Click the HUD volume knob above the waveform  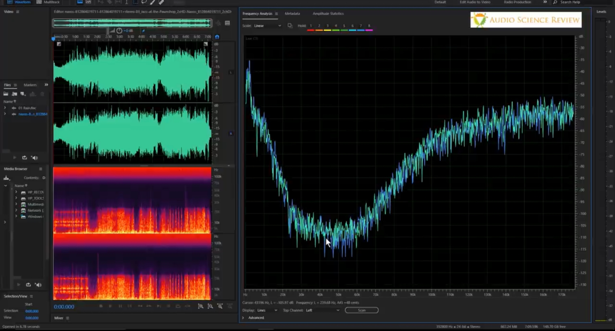pos(119,31)
